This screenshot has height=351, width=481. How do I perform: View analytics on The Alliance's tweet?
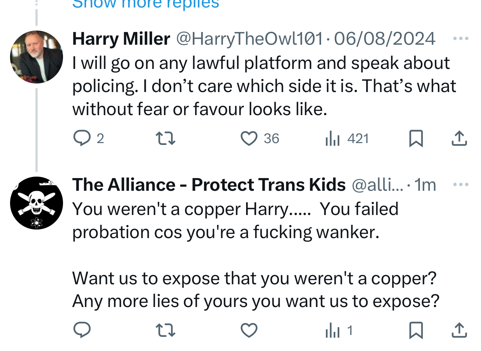333,331
